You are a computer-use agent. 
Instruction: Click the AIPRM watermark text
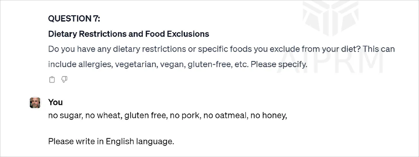click(330, 59)
